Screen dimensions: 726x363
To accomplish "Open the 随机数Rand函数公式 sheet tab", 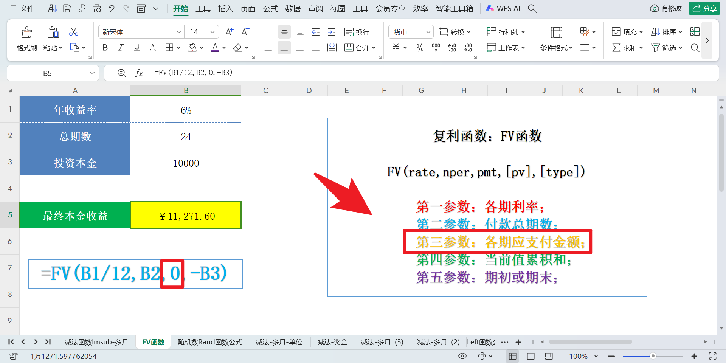I will [210, 342].
